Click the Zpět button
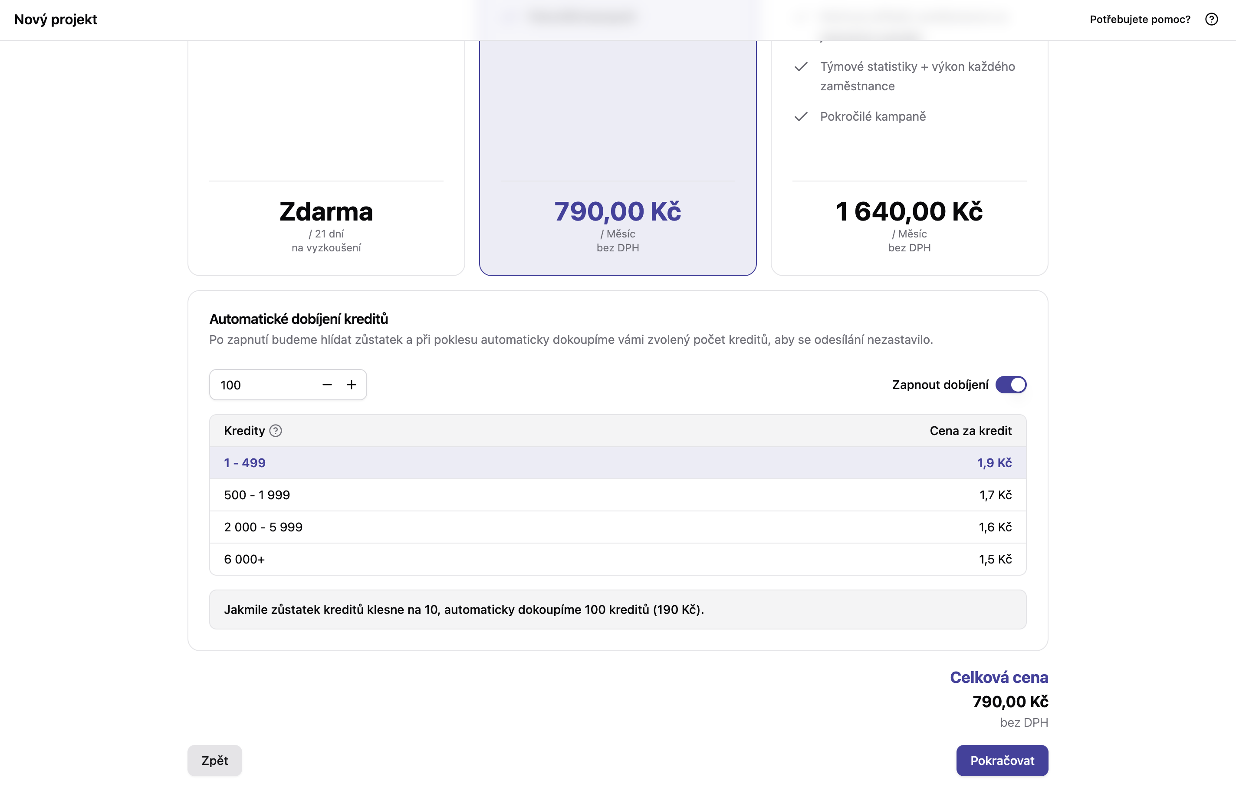Image resolution: width=1236 pixels, height=804 pixels. pos(214,761)
